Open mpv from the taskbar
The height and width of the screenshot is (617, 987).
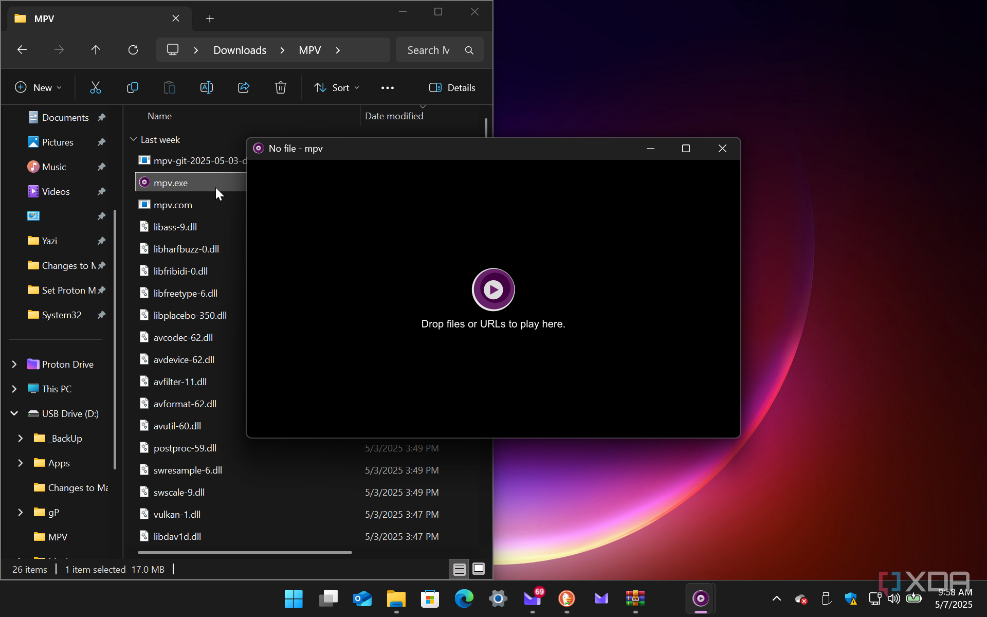pos(701,598)
